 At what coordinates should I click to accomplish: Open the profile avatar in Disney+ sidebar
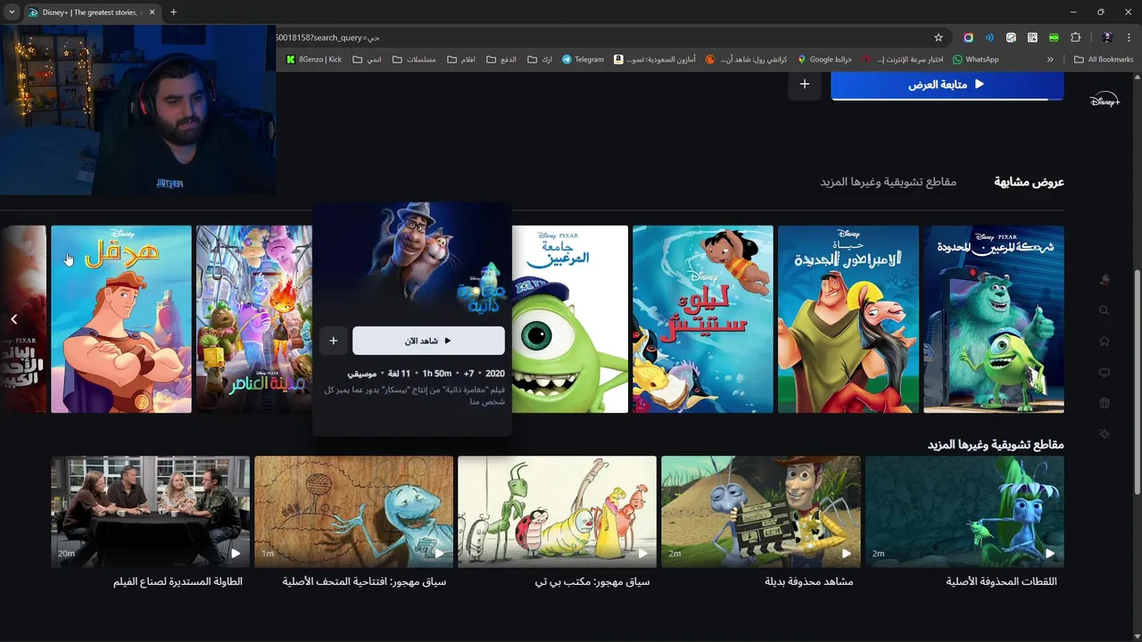pos(1105,280)
